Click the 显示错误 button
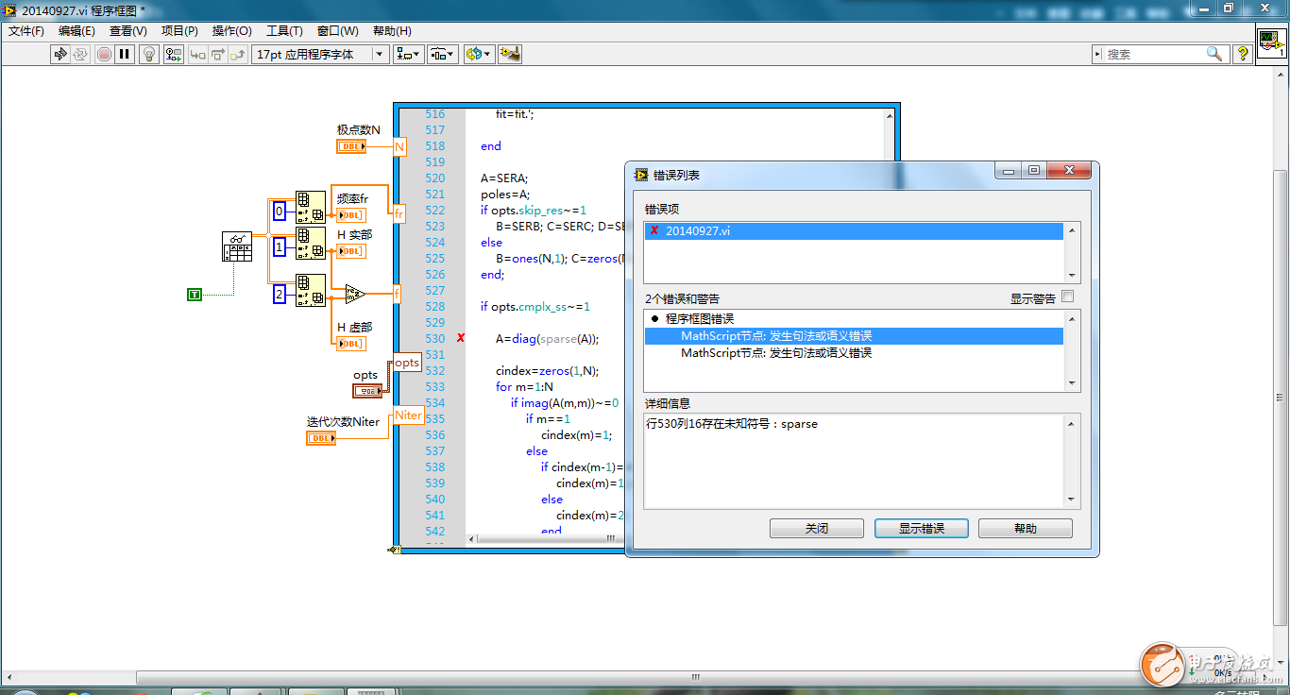Image resolution: width=1290 pixels, height=695 pixels. coord(921,529)
